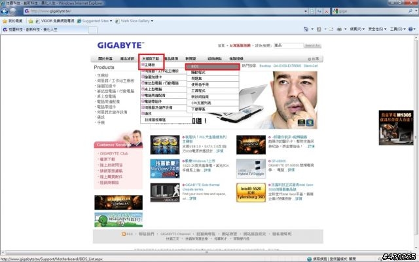Screen dimensions: 419x262
Task: Open the Hybrid TV Dongle thumbnail
Action: [251, 169]
